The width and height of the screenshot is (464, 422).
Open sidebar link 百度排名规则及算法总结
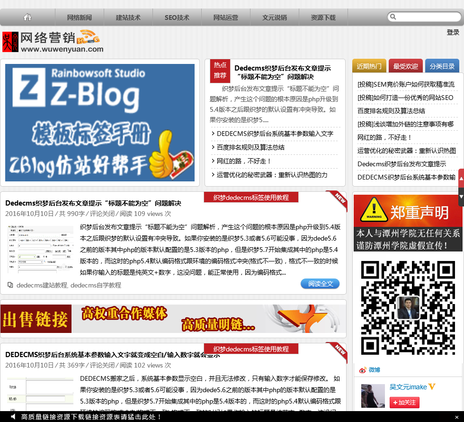(x=391, y=111)
